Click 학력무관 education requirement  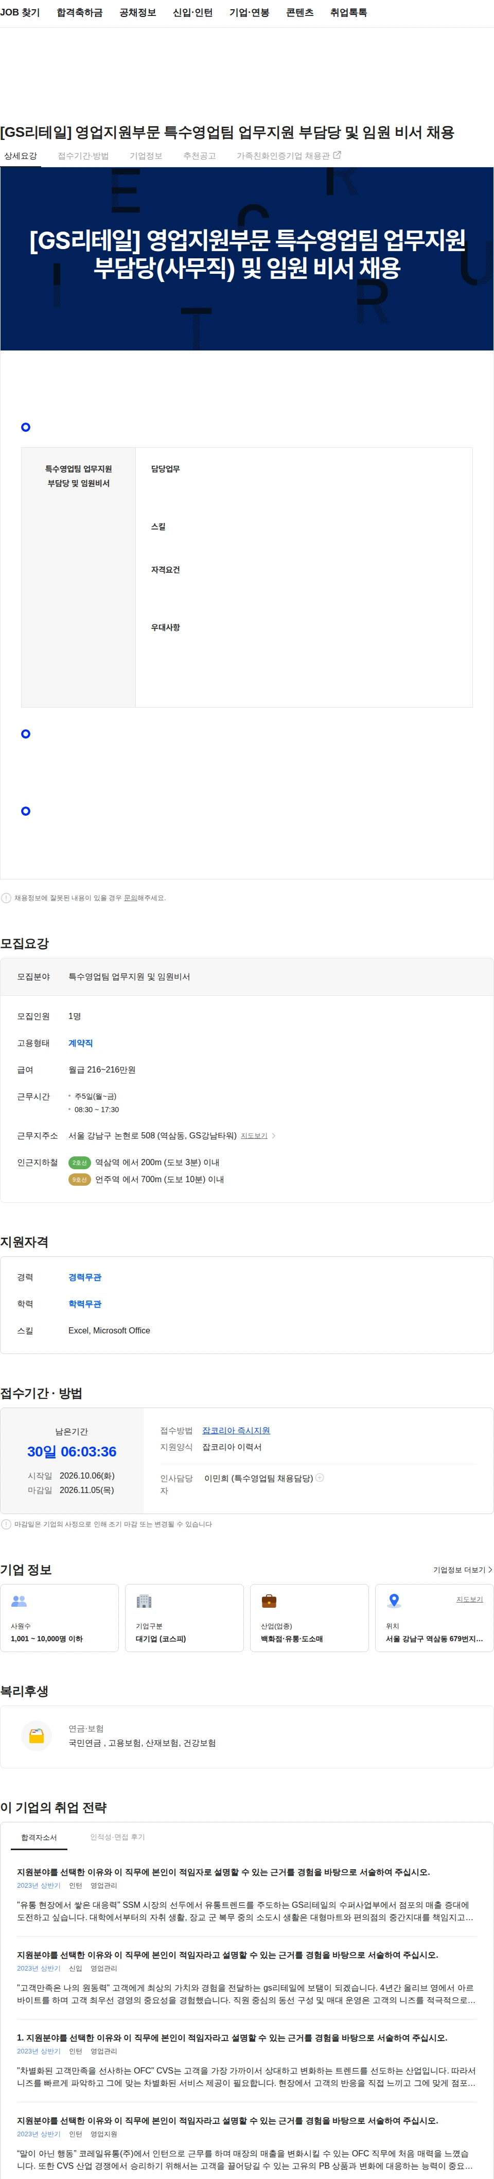coord(84,1304)
